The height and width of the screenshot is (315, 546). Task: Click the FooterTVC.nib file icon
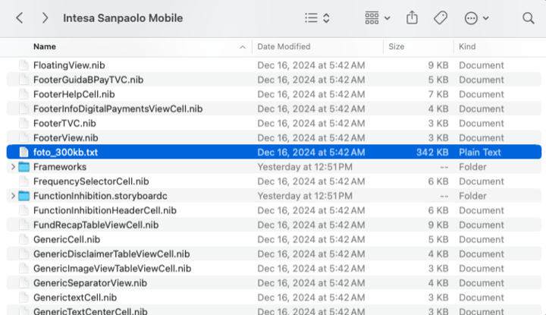click(24, 124)
